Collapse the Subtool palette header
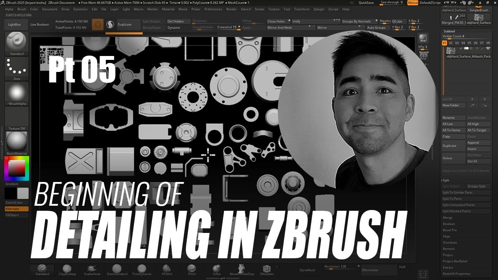 click(x=449, y=31)
